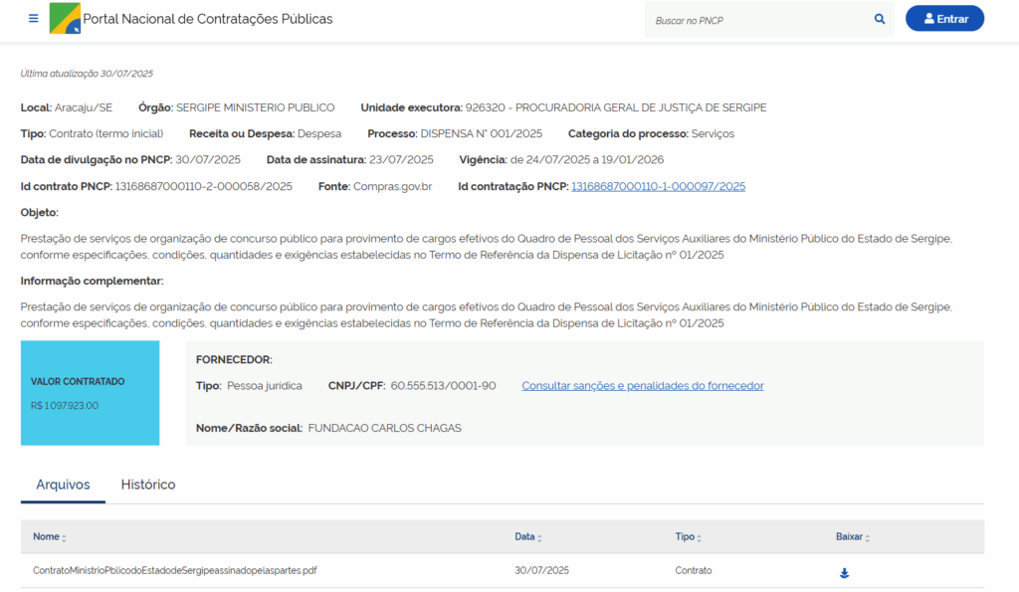Download the contract PDF via arrow icon
The image size is (1019, 592).
tap(844, 573)
